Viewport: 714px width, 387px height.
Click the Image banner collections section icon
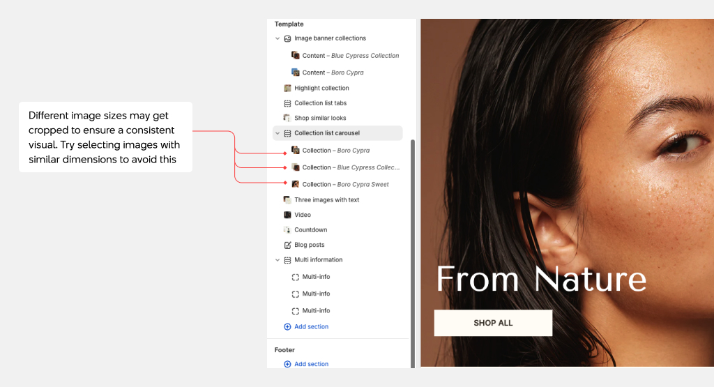(287, 38)
